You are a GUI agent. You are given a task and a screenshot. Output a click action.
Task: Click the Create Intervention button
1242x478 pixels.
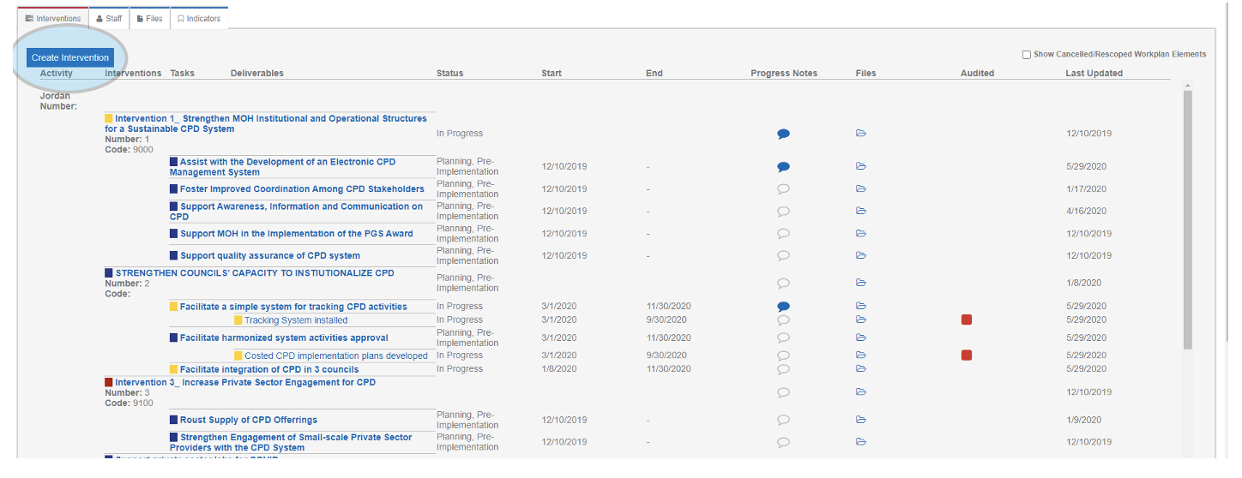coord(69,57)
